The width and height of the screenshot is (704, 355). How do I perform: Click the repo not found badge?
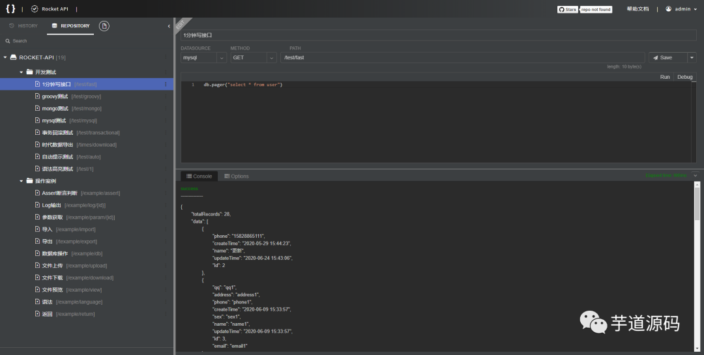[596, 9]
